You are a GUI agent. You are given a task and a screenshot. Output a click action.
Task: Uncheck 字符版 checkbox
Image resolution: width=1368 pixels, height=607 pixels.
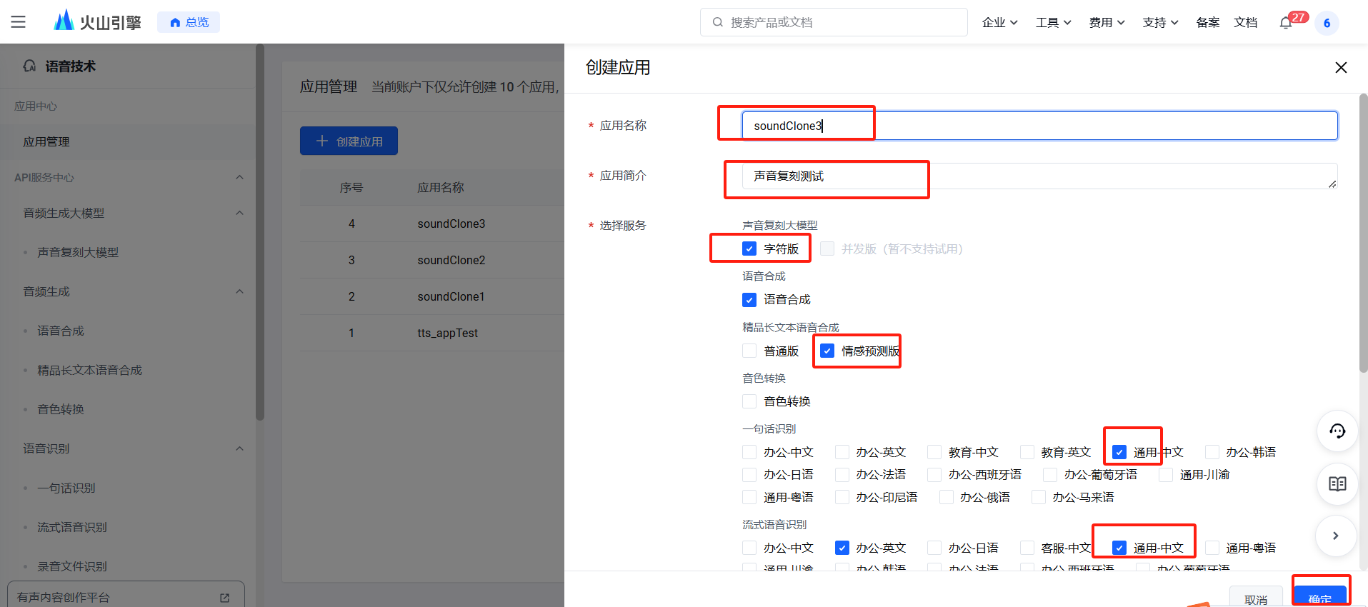click(x=749, y=249)
